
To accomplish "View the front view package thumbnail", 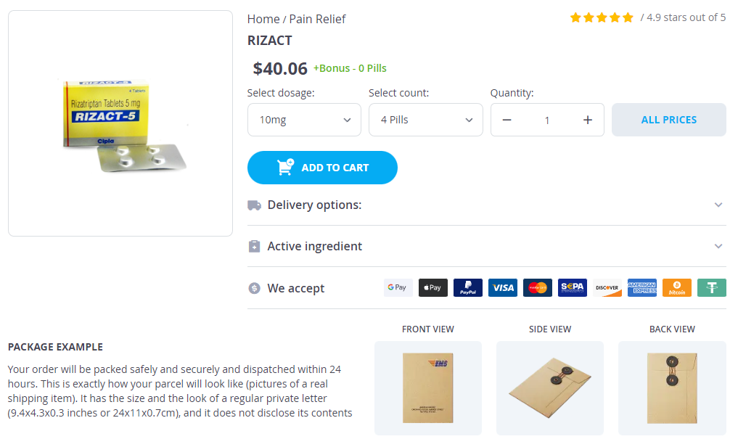I will 428,387.
